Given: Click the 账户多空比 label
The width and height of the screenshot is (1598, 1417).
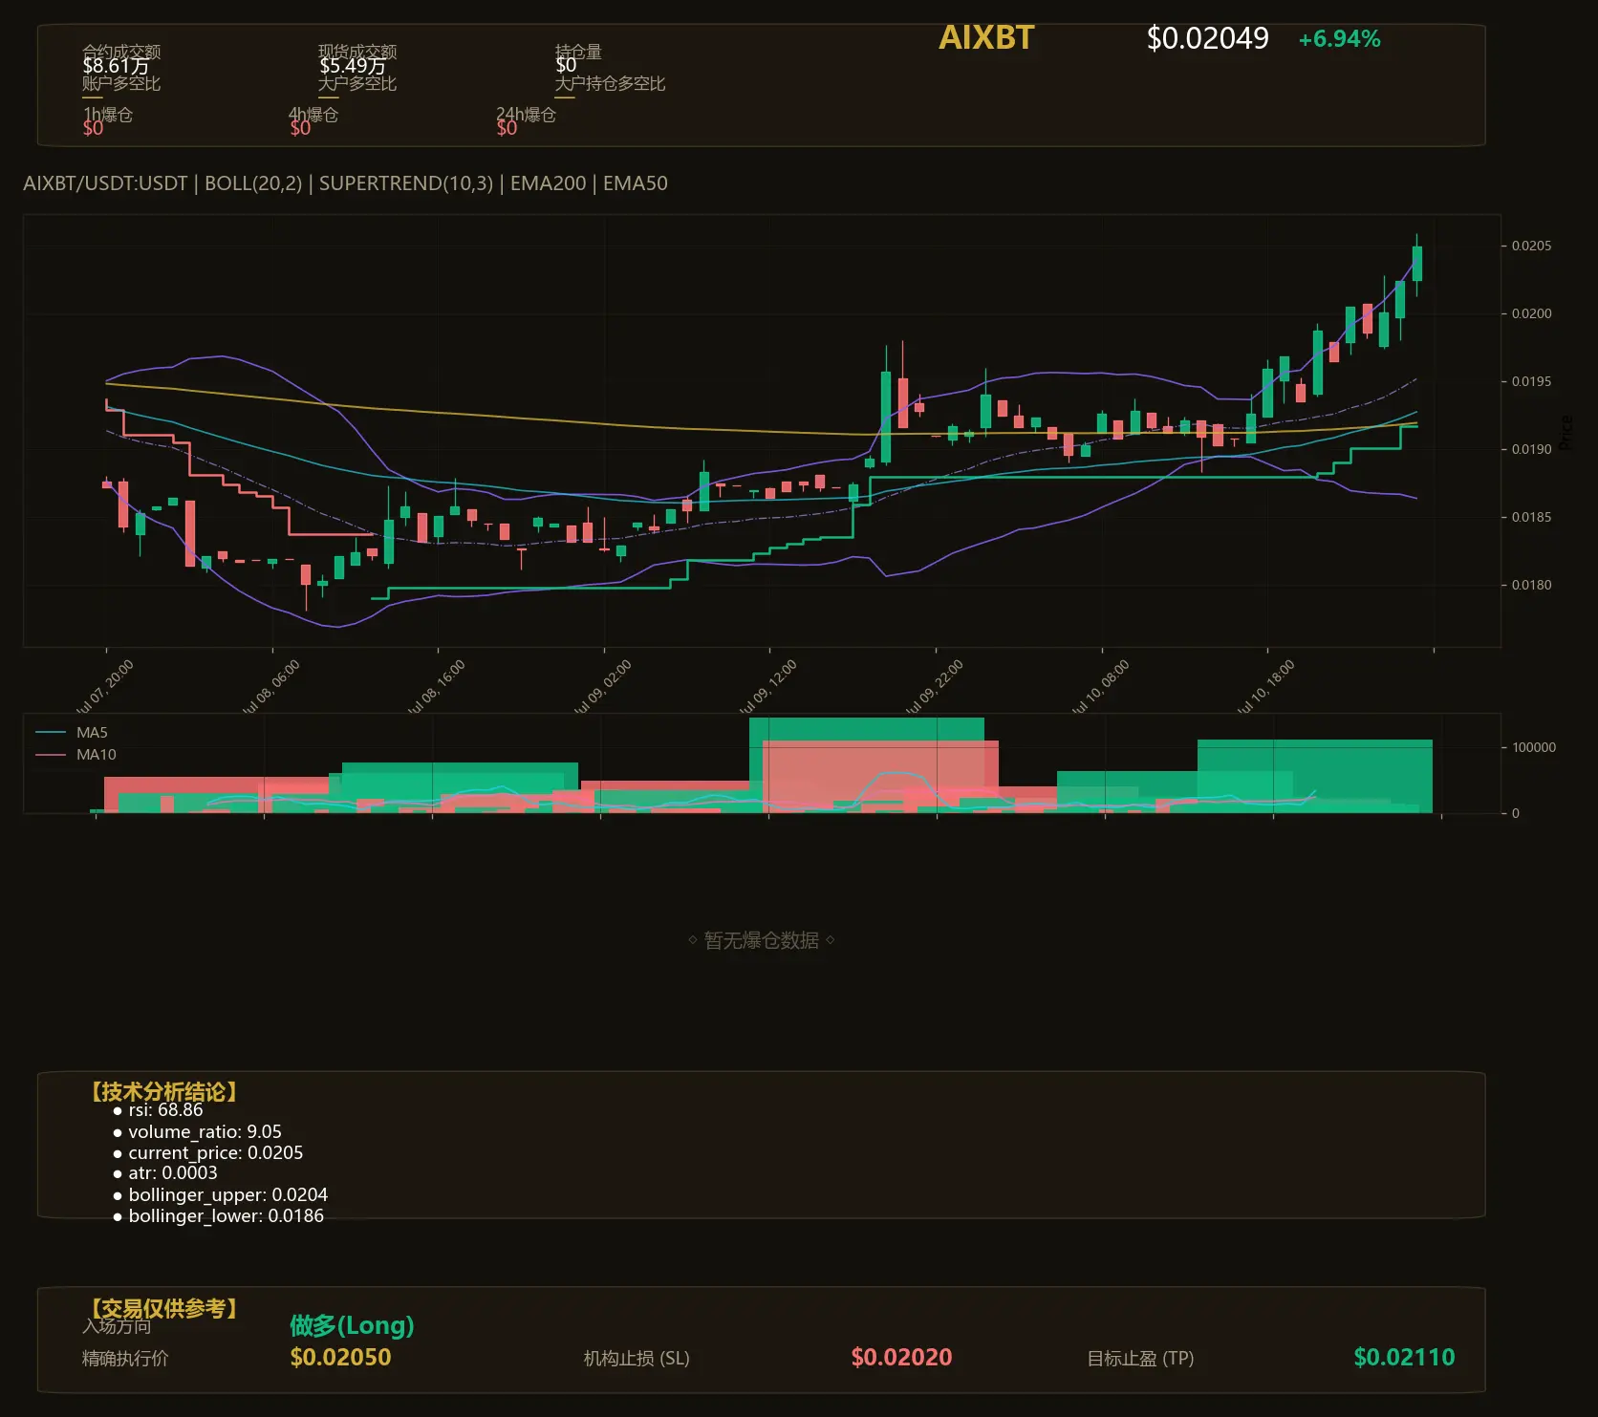Looking at the screenshot, I should coord(121,84).
